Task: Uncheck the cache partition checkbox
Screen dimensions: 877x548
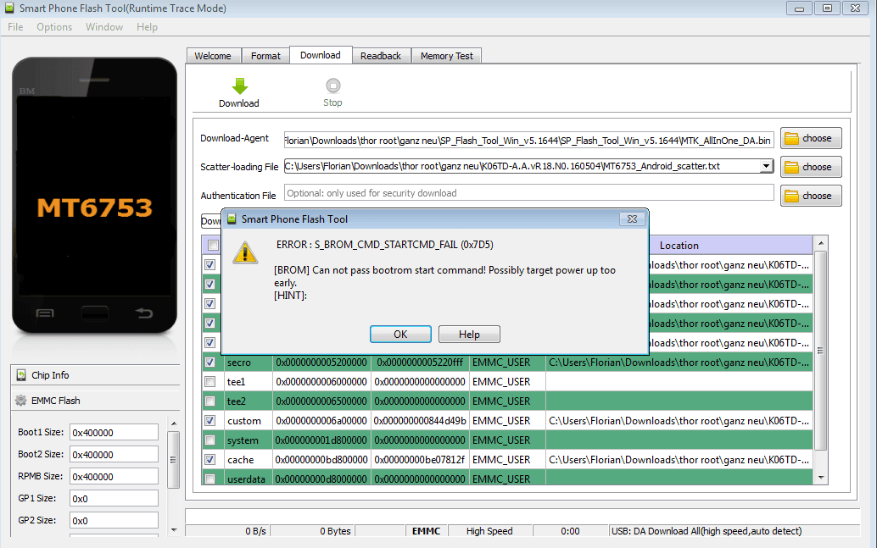Action: (209, 460)
